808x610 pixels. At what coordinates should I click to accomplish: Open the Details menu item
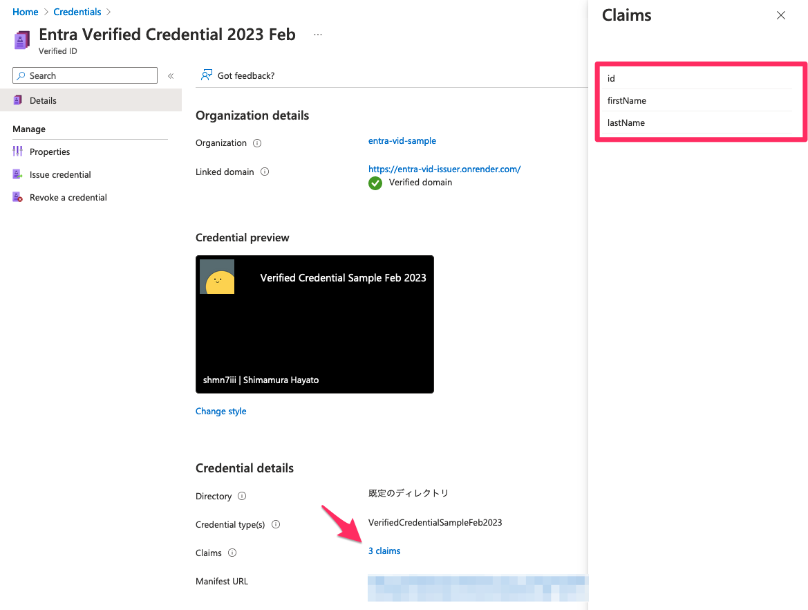(x=43, y=100)
